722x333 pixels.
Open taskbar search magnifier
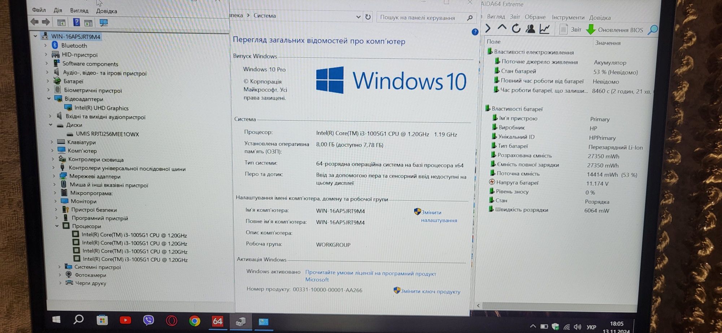tap(78, 319)
